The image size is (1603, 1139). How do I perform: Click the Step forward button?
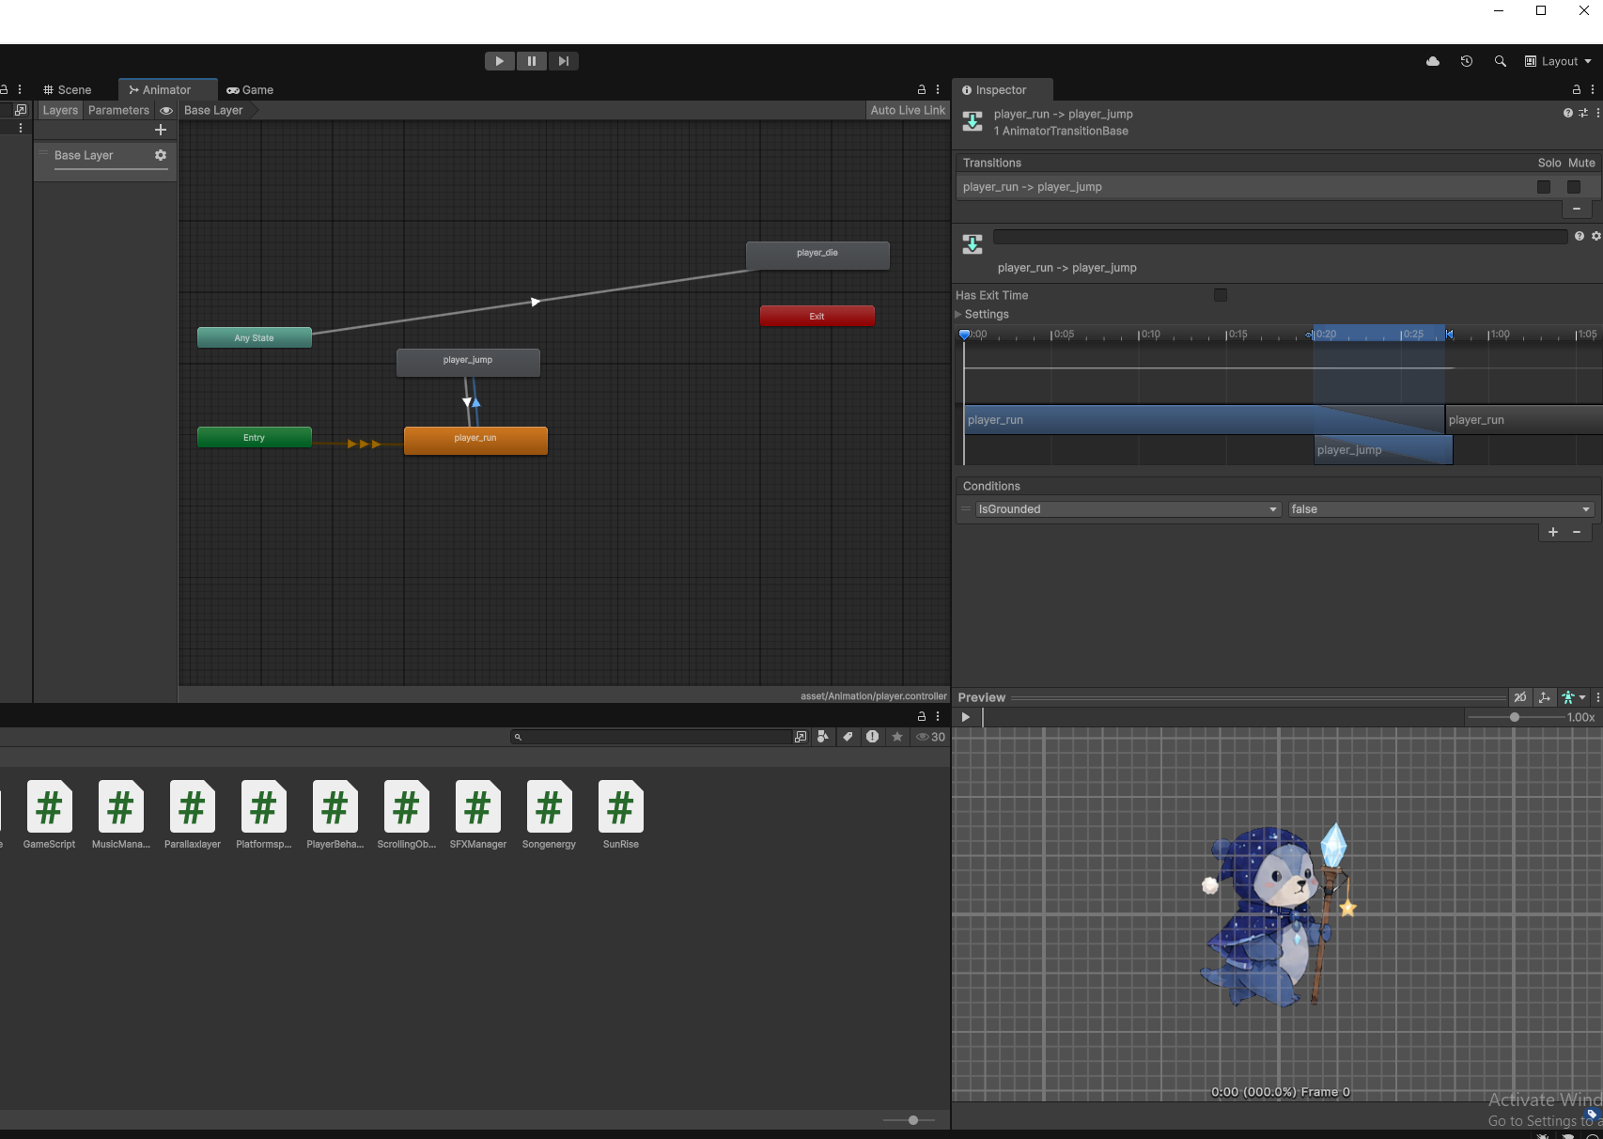563,61
